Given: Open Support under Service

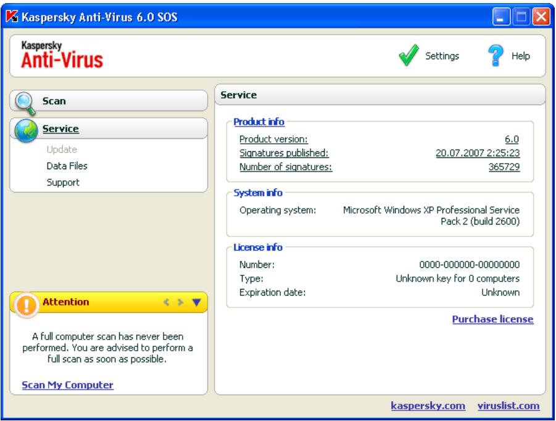Looking at the screenshot, I should tap(63, 182).
